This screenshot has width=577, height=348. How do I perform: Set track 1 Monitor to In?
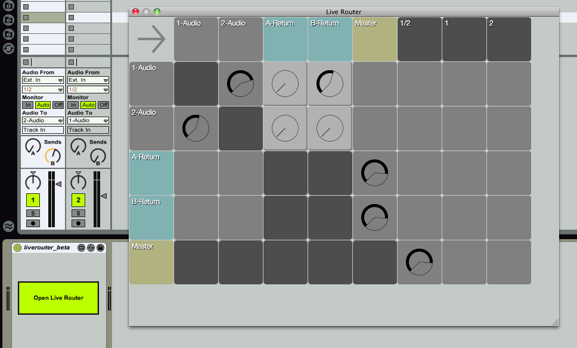27,105
